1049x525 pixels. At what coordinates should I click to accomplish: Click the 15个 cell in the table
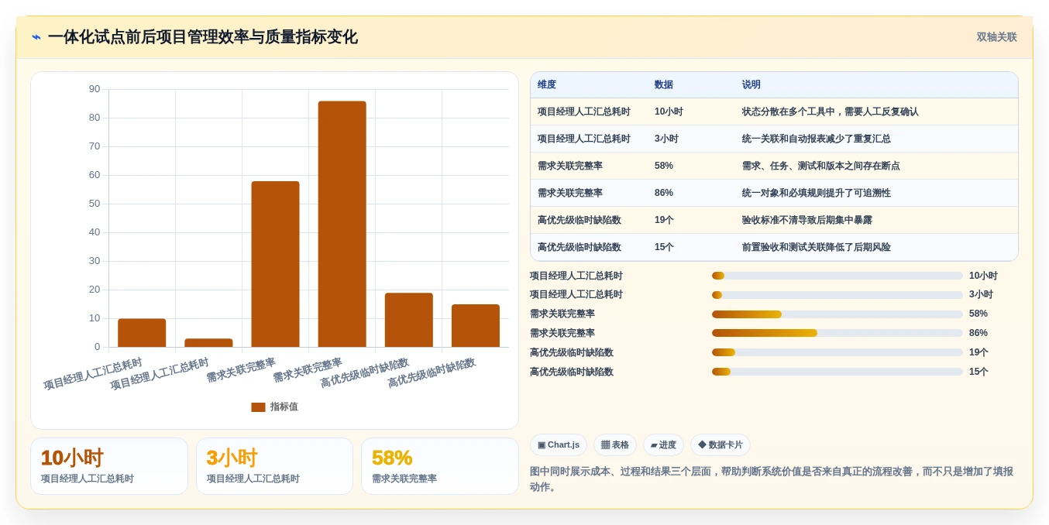(664, 247)
